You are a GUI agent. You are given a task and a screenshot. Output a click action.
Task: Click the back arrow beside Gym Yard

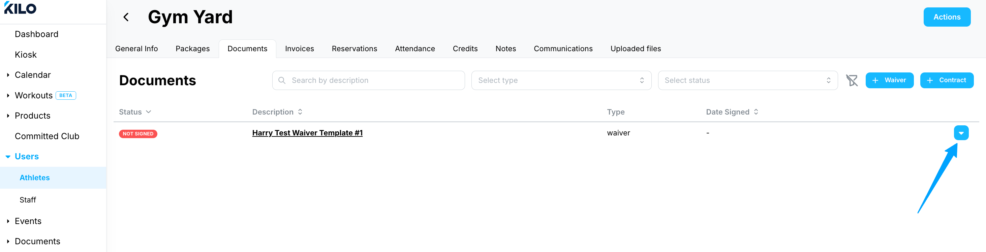[x=126, y=17]
